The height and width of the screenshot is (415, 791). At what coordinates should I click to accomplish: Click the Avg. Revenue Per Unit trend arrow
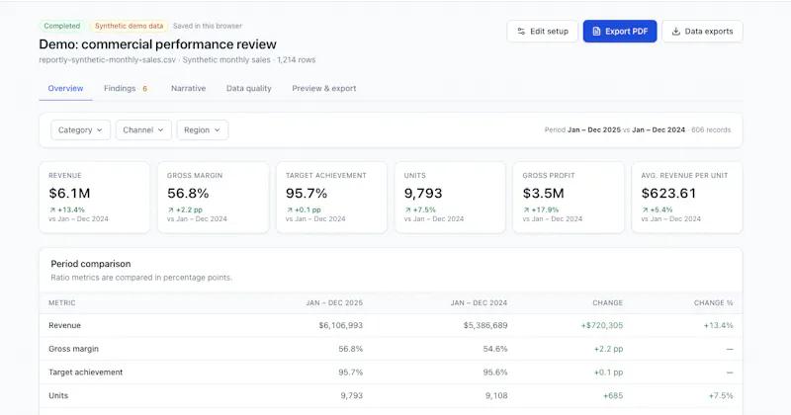coord(645,209)
